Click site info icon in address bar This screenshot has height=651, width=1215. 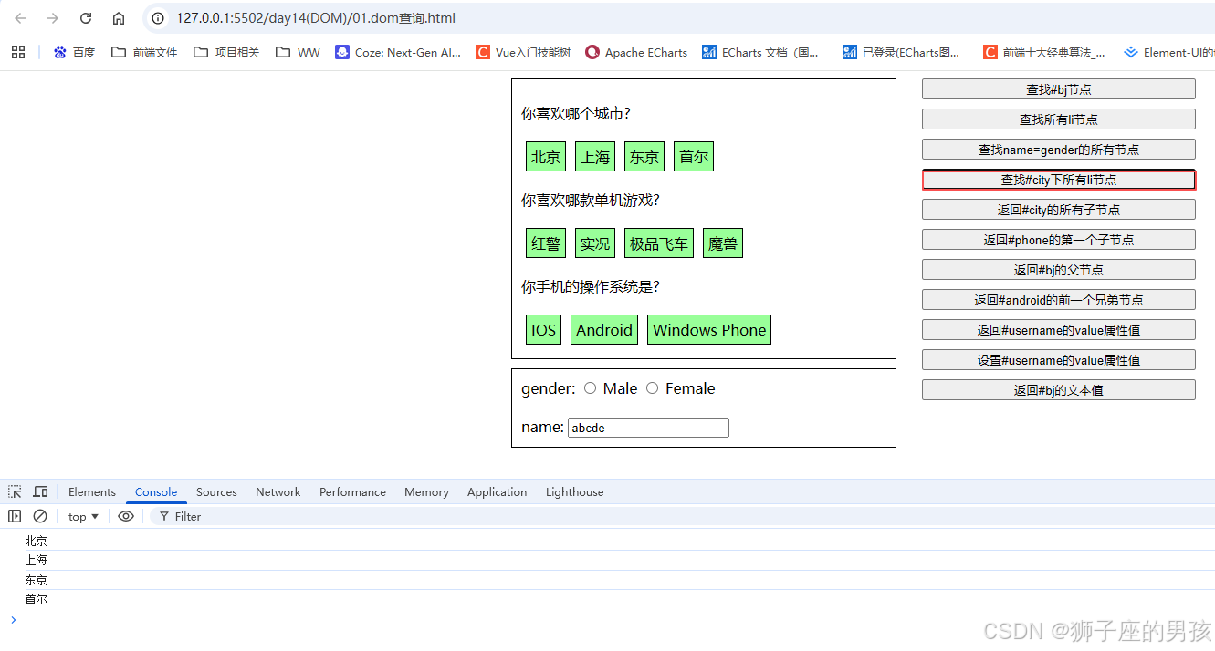[158, 18]
